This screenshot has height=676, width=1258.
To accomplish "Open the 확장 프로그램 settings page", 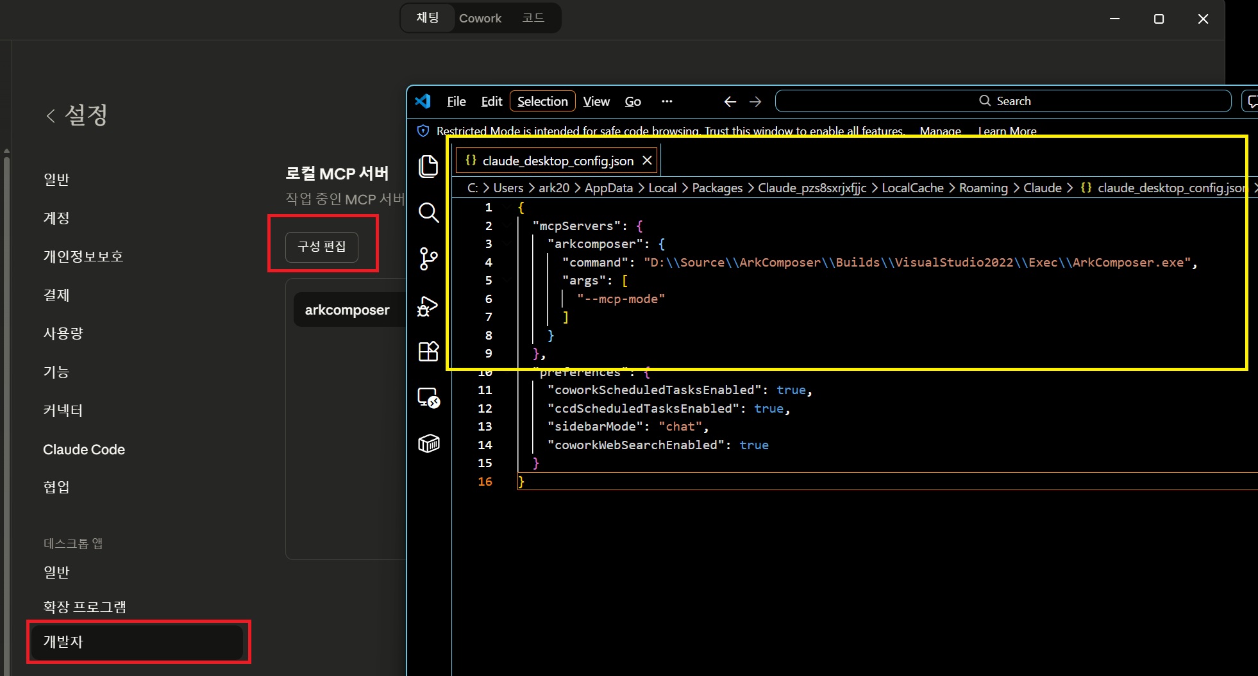I will [85, 607].
